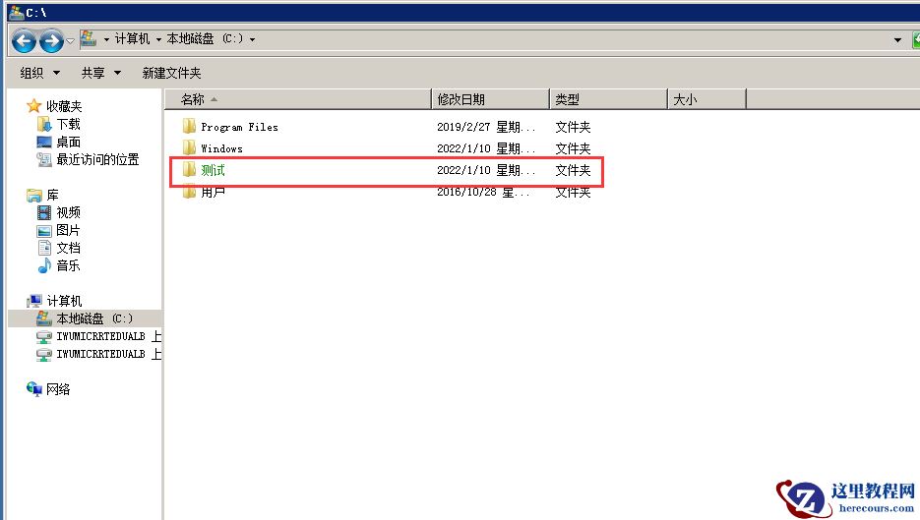Open the 组织 menu
This screenshot has width=920, height=520.
click(40, 73)
